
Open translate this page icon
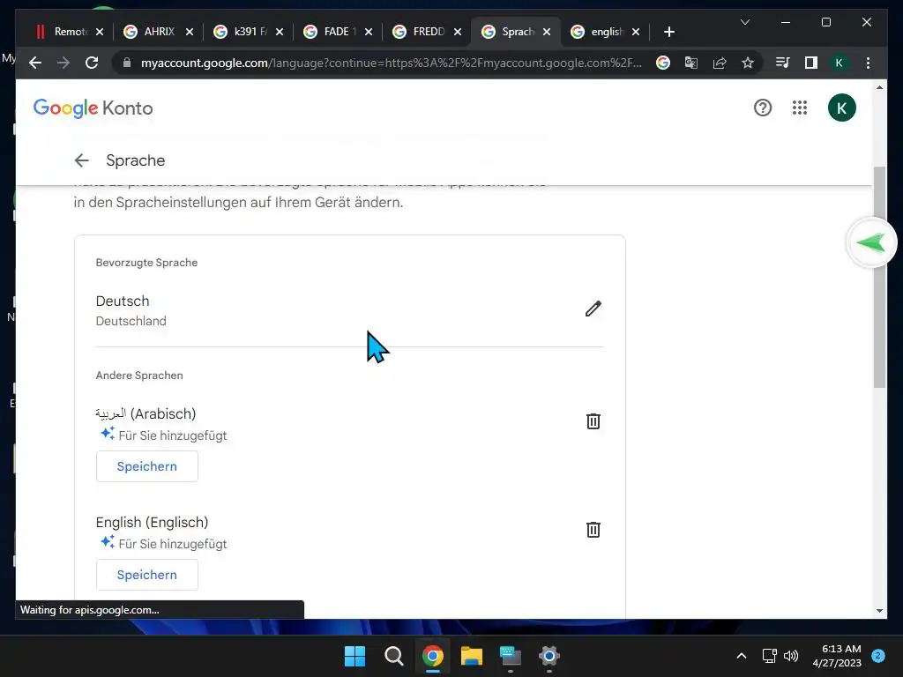click(x=691, y=63)
